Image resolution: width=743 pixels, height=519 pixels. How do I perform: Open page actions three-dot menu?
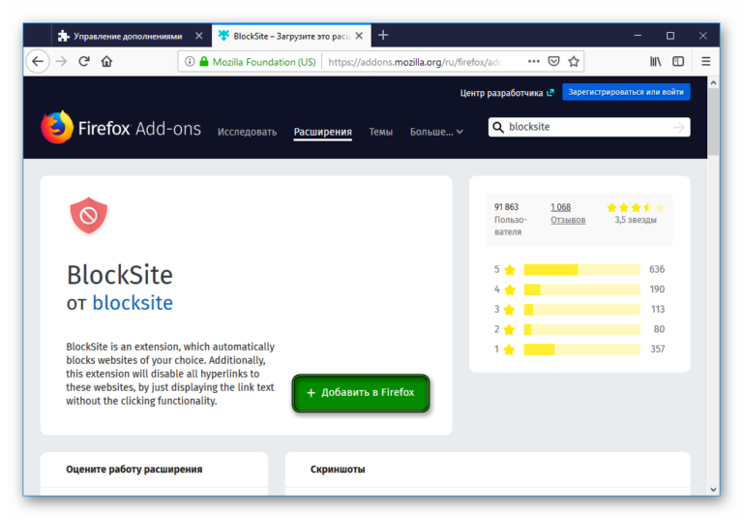534,61
